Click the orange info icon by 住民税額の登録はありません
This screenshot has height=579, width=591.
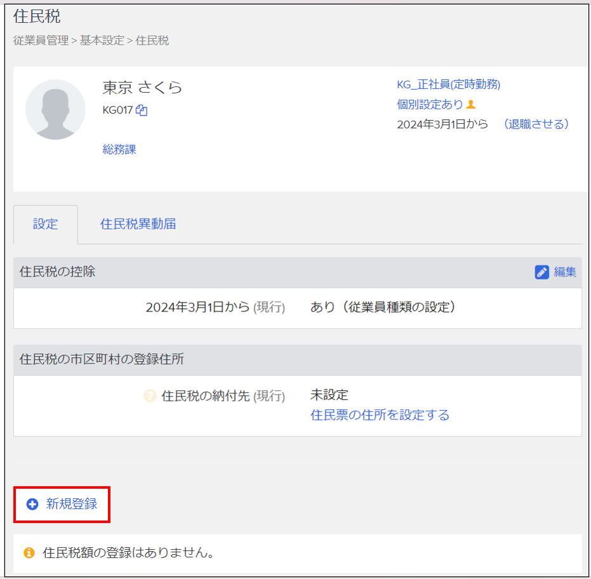click(29, 552)
